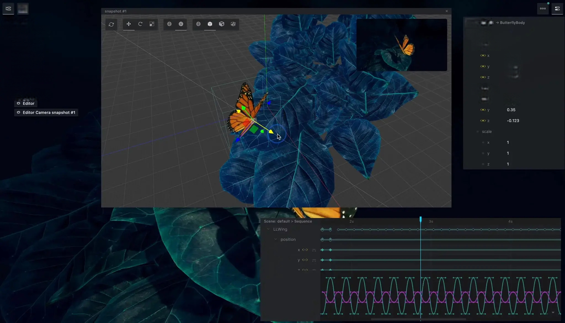Select the first aggregate keyframe on LLWing row
The width and height of the screenshot is (565, 323).
pos(322,229)
